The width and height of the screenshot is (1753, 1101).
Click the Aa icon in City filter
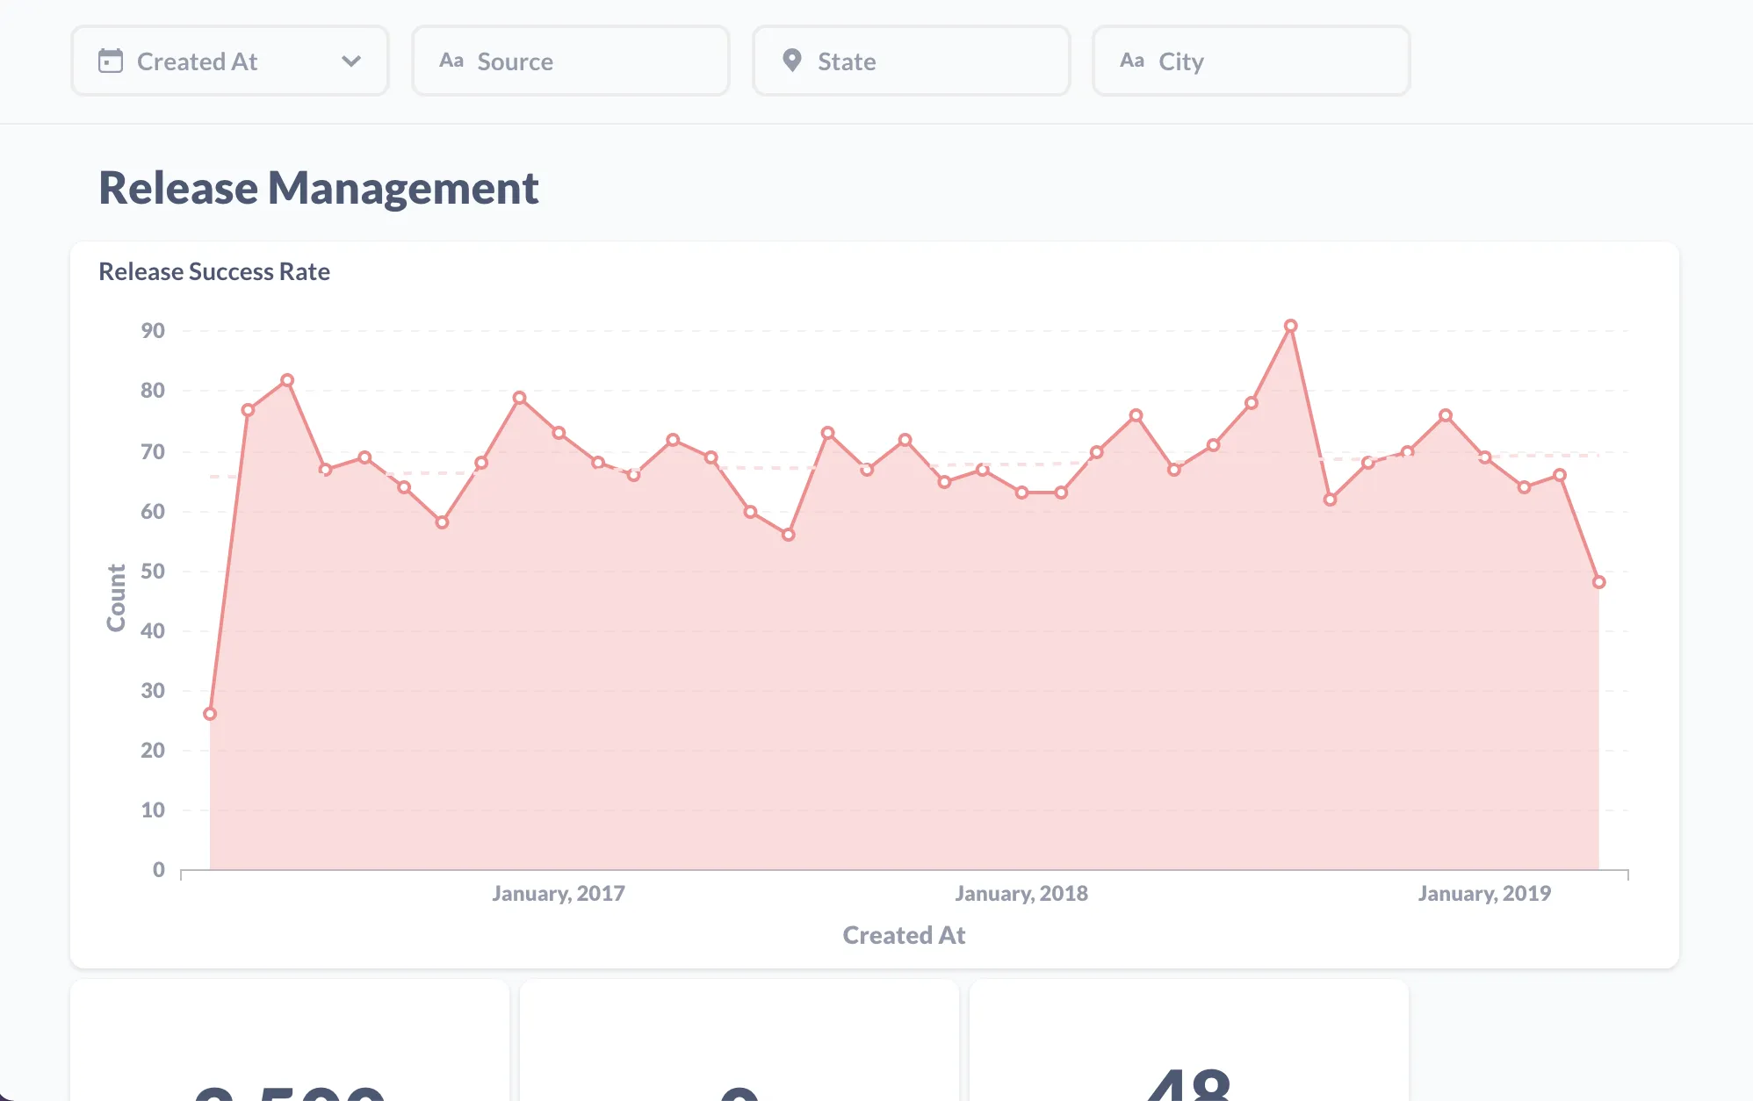[x=1132, y=61]
